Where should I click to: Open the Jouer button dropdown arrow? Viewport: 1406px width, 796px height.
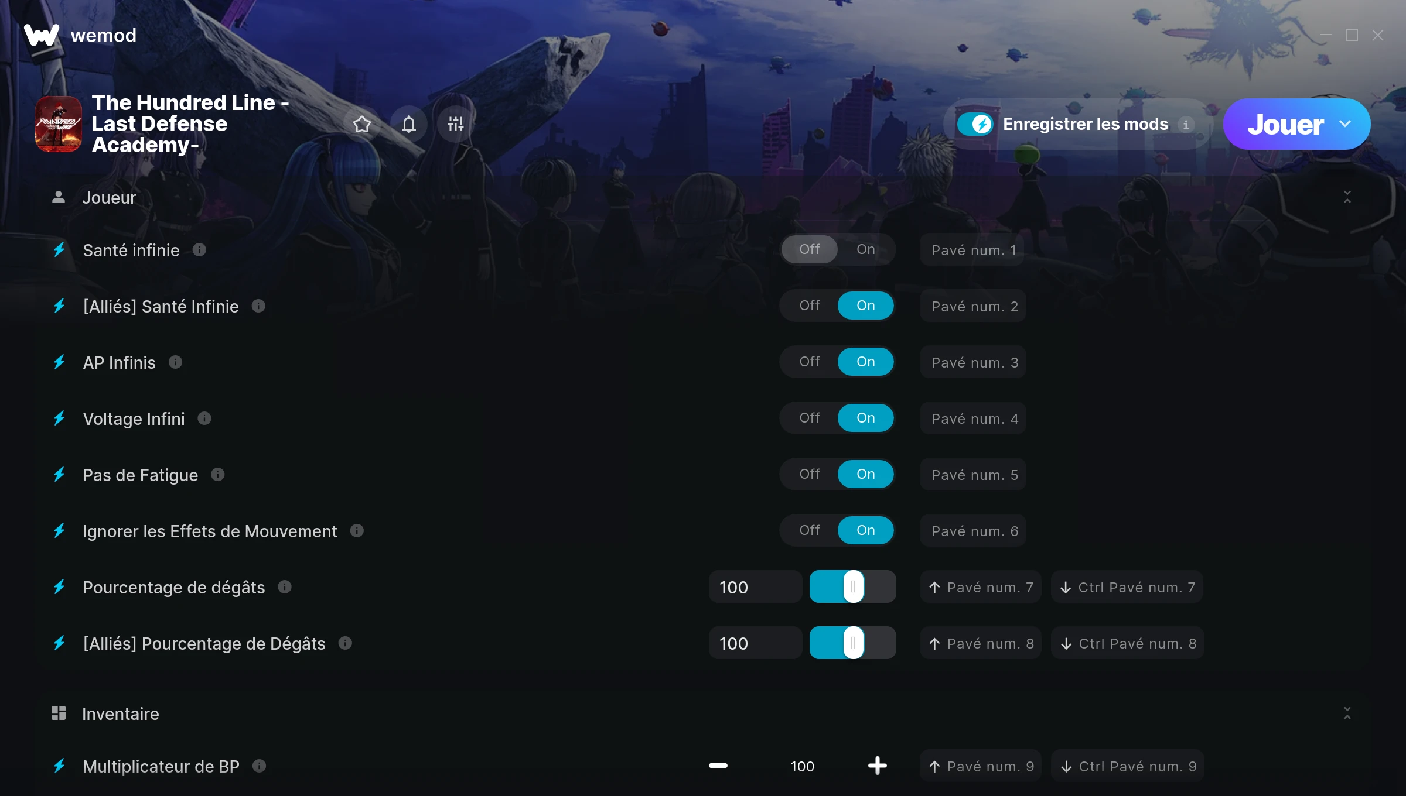(1345, 124)
